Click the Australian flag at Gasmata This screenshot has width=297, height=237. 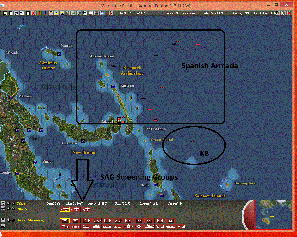83,141
